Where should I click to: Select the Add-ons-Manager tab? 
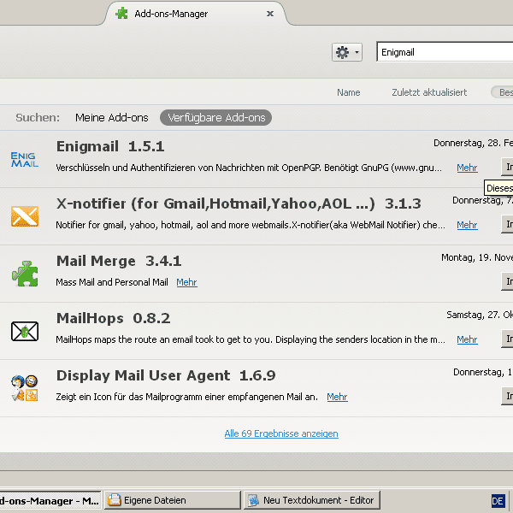click(195, 14)
